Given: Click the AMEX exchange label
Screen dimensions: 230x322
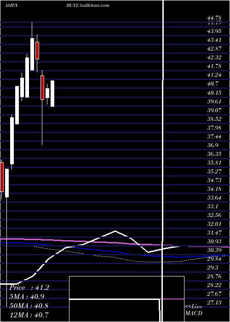Looking at the screenshot, I should (11, 6).
